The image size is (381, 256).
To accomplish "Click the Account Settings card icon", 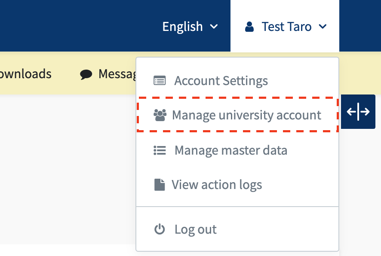I will 160,81.
